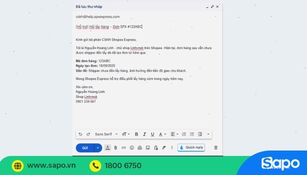Click the Đã lưu thư nháp header title
The width and height of the screenshot is (307, 175).
(89, 7)
